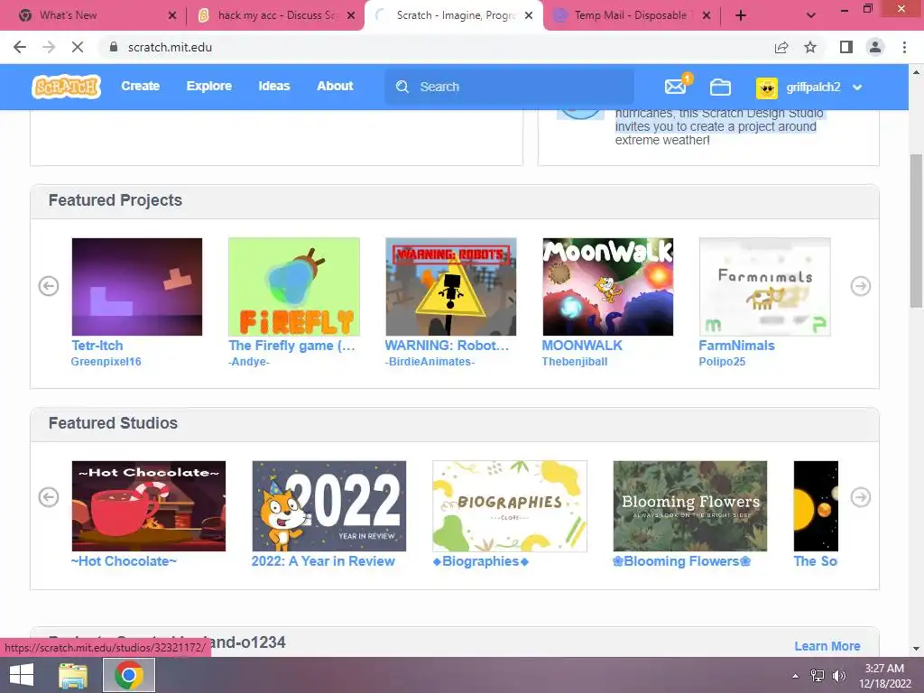
Task: Open Blooming Flowers studio thumbnail
Action: [x=690, y=506]
